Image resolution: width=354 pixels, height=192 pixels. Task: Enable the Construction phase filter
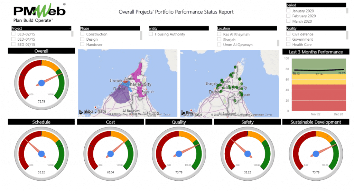(x=82, y=34)
